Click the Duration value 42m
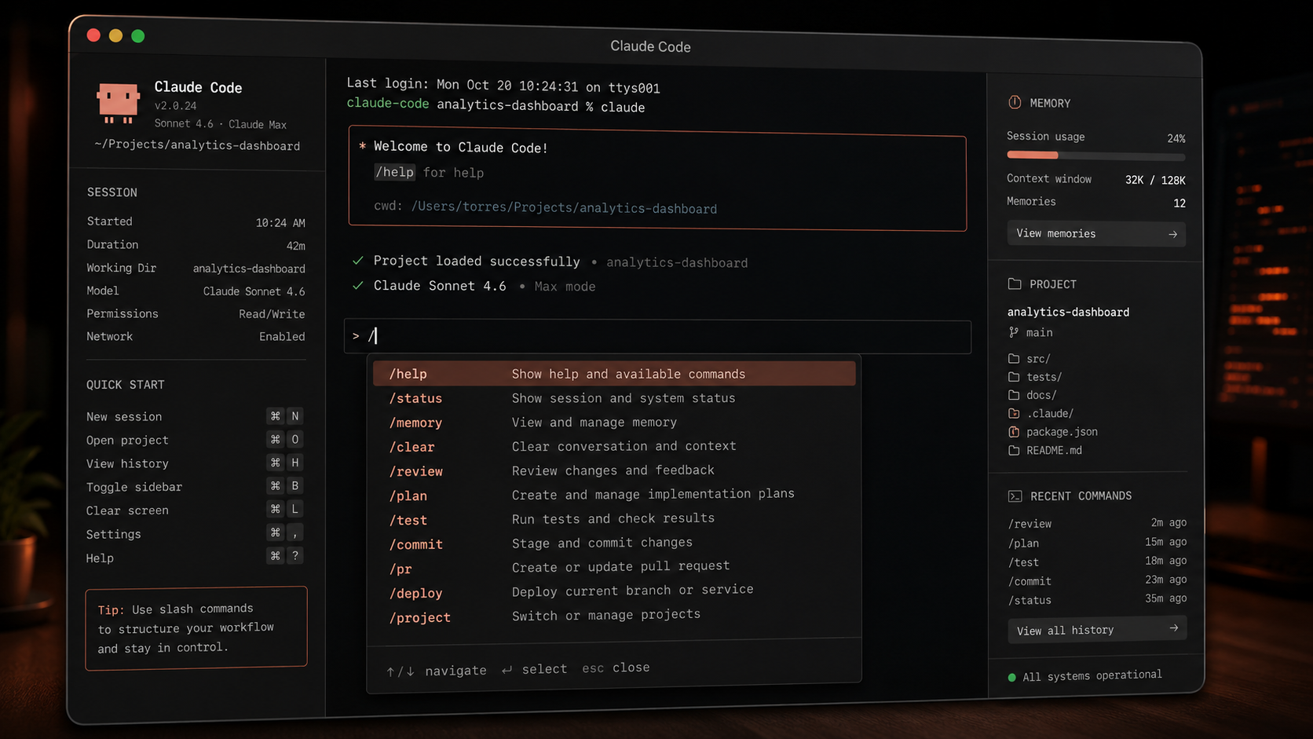The height and width of the screenshot is (739, 1313). click(x=295, y=246)
